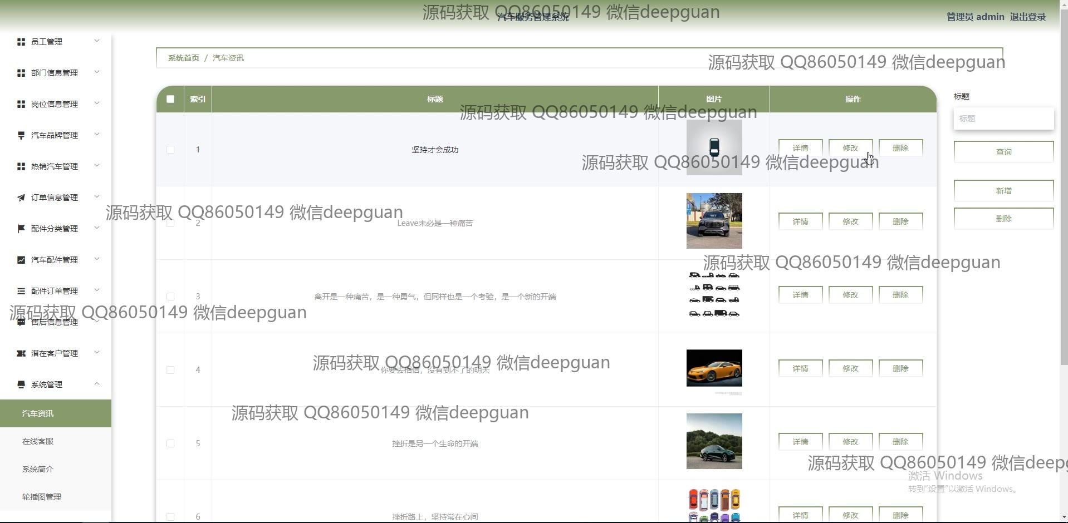Click 详情 for row 2
1068x523 pixels.
800,221
